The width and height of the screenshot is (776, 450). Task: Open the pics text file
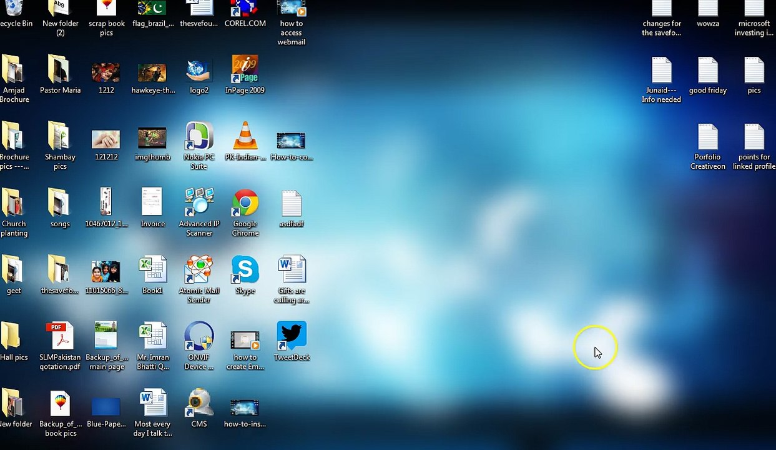(754, 76)
